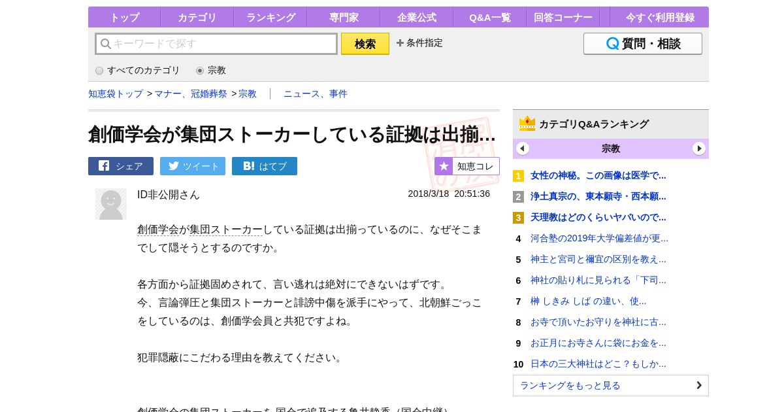Follow the 集団ストーカー keyword link in the question
Screen dimensions: 784x412
coord(226,230)
